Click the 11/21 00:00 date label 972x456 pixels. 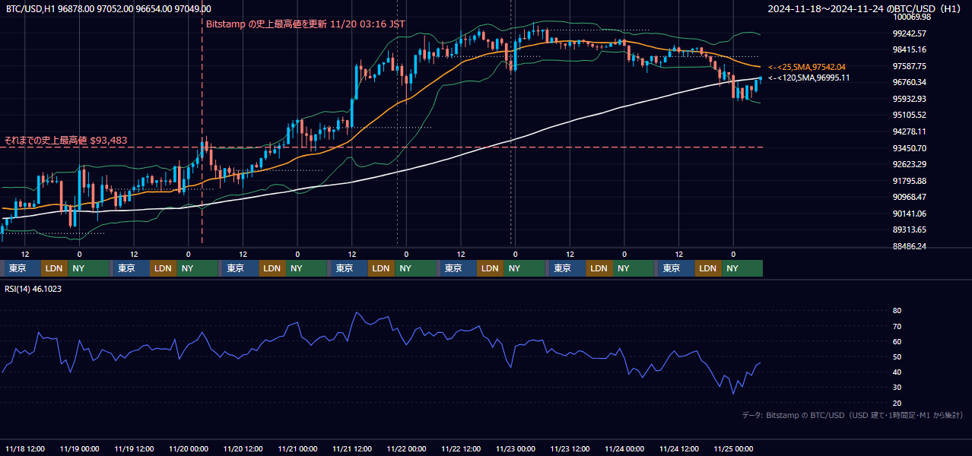coord(297,448)
